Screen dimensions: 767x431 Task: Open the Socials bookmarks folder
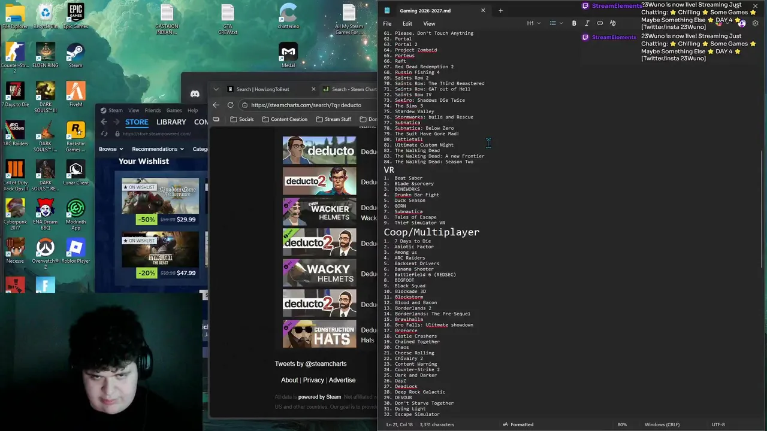click(241, 119)
